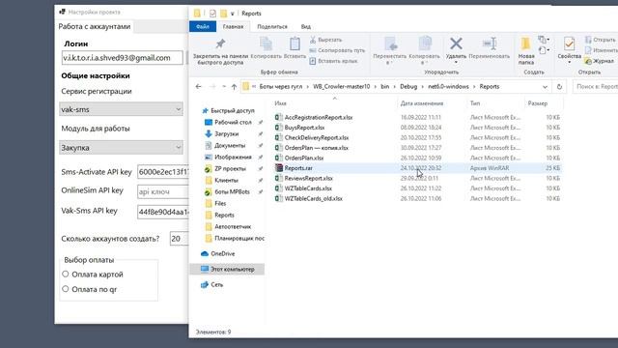Select Оплата по qr radio button

click(x=66, y=289)
